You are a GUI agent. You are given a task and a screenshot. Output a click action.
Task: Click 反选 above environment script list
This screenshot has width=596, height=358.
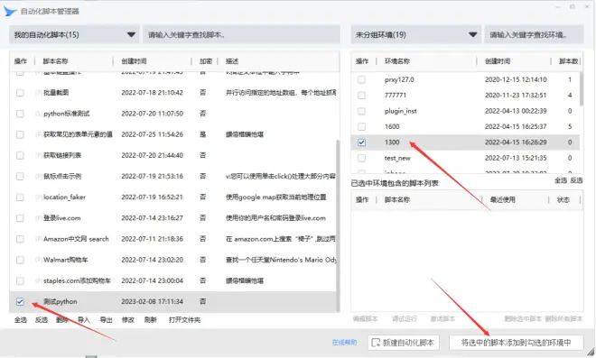[576, 180]
